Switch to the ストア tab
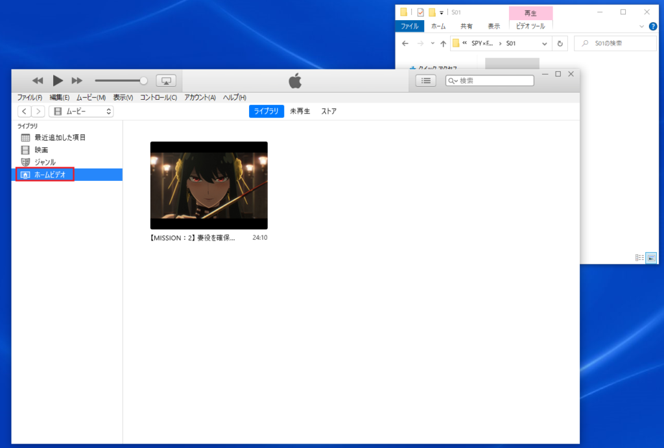The height and width of the screenshot is (448, 664). (x=329, y=112)
